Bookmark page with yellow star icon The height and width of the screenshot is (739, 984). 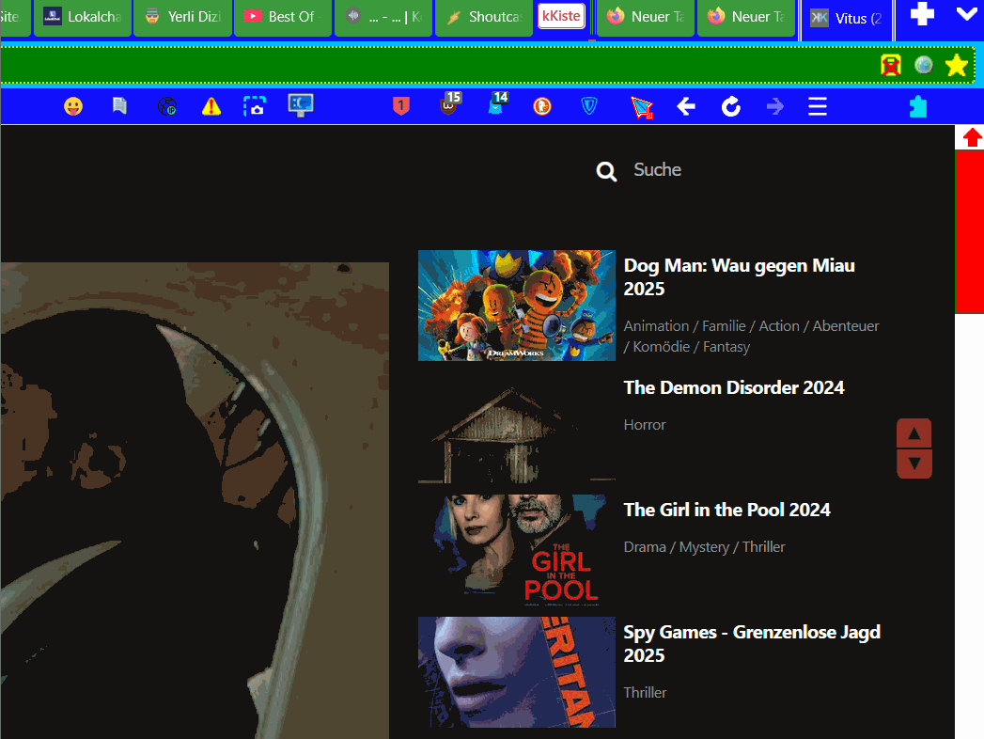point(957,65)
